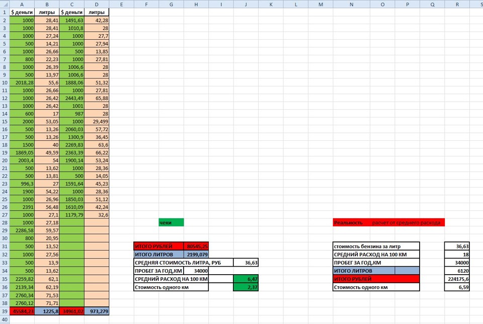The width and height of the screenshot is (483, 324).
Task: Select the cell containing 62,19
Action: coord(47,287)
